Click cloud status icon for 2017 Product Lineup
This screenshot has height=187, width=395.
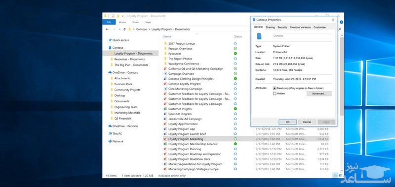[x=236, y=43]
